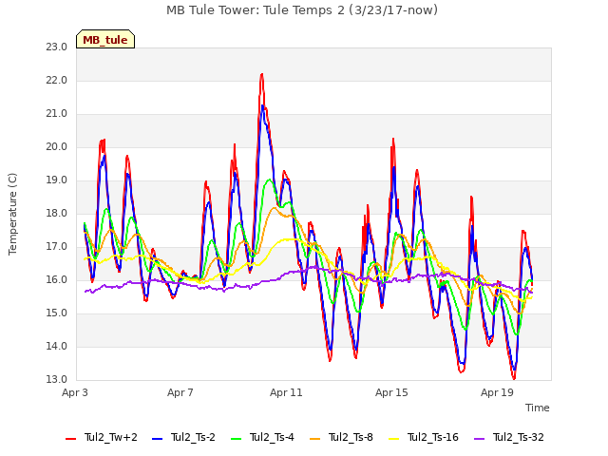Click the 16.0 y-axis value

point(57,280)
